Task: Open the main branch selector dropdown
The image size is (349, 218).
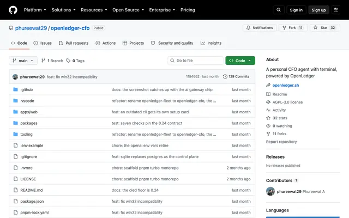Action: (x=23, y=60)
